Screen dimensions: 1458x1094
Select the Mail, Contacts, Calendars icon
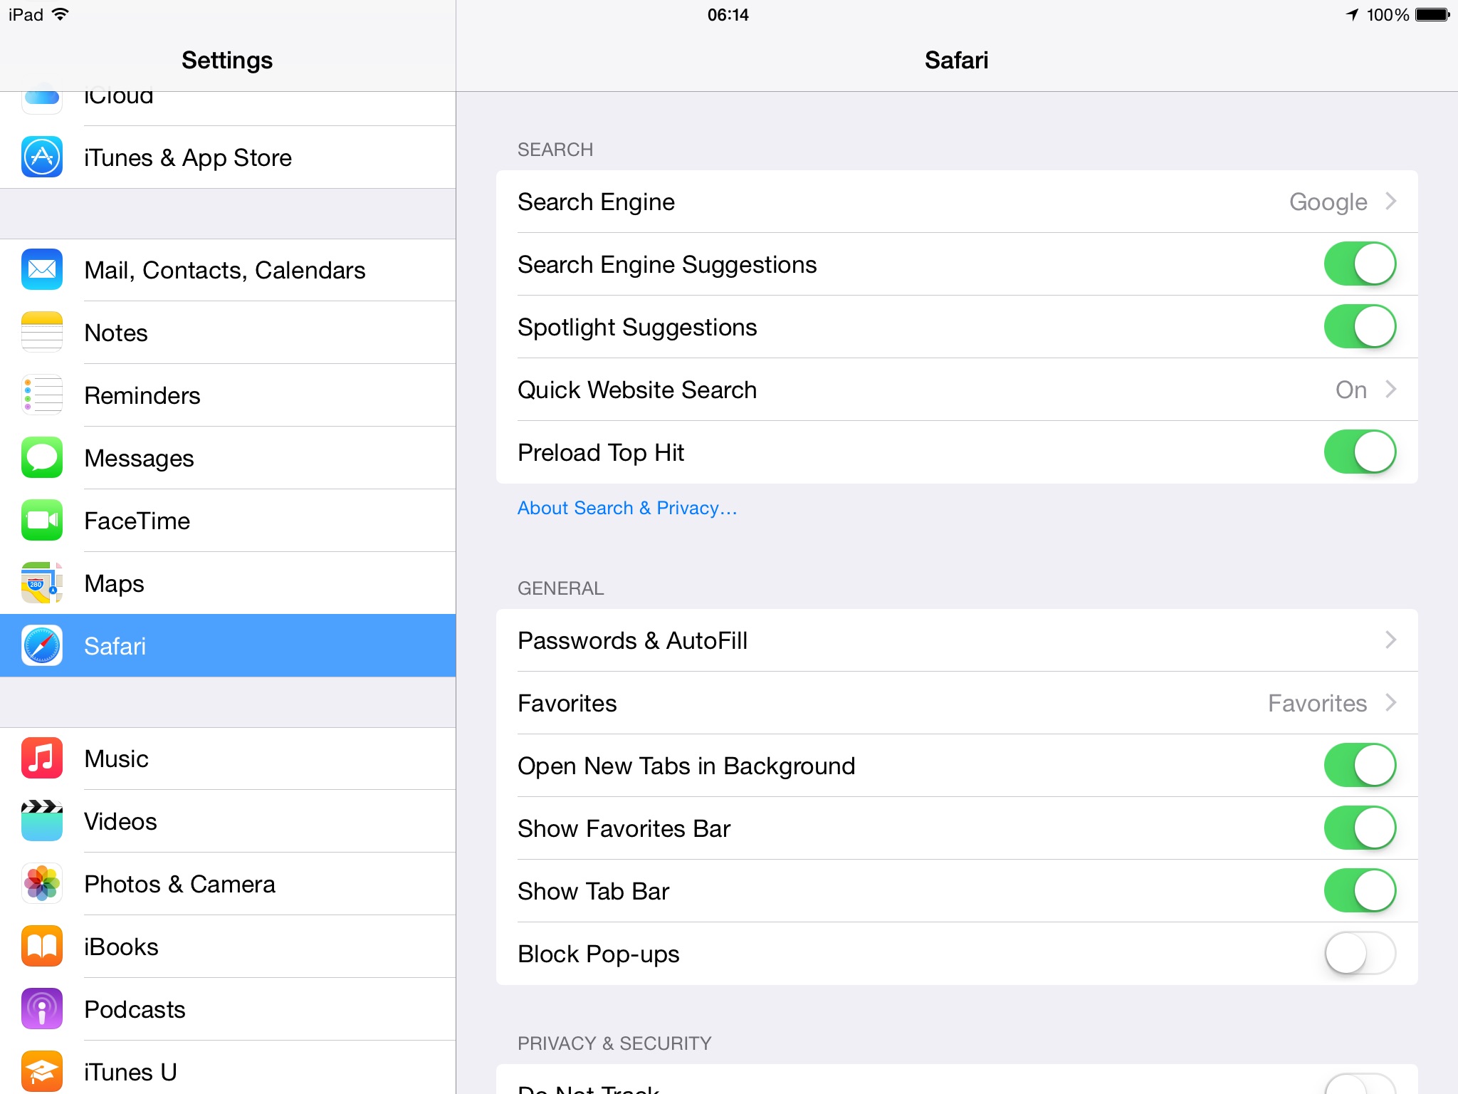tap(42, 269)
